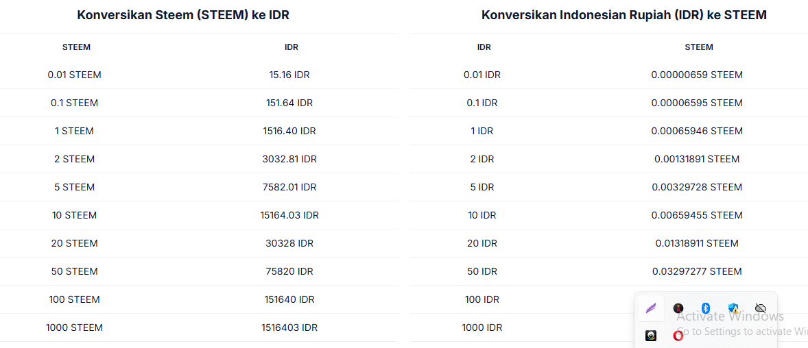Select the 7582.01 IDR value
The width and height of the screenshot is (808, 348).
(x=289, y=187)
